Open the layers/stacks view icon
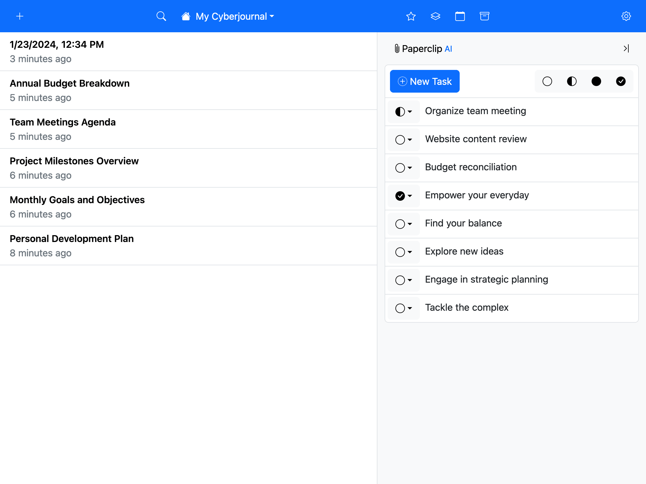The width and height of the screenshot is (646, 484). point(435,16)
